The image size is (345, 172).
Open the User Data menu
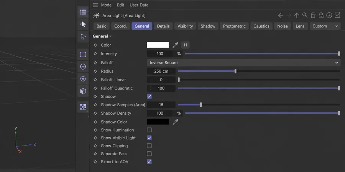pyautogui.click(x=139, y=5)
